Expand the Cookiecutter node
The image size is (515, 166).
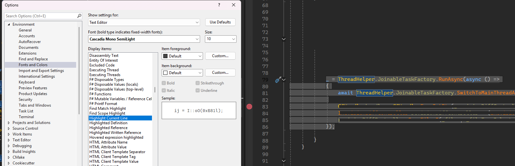[9, 163]
